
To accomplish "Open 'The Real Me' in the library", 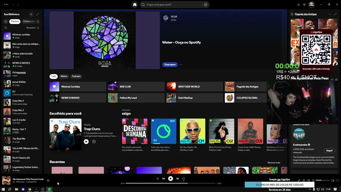I will click(x=22, y=140).
